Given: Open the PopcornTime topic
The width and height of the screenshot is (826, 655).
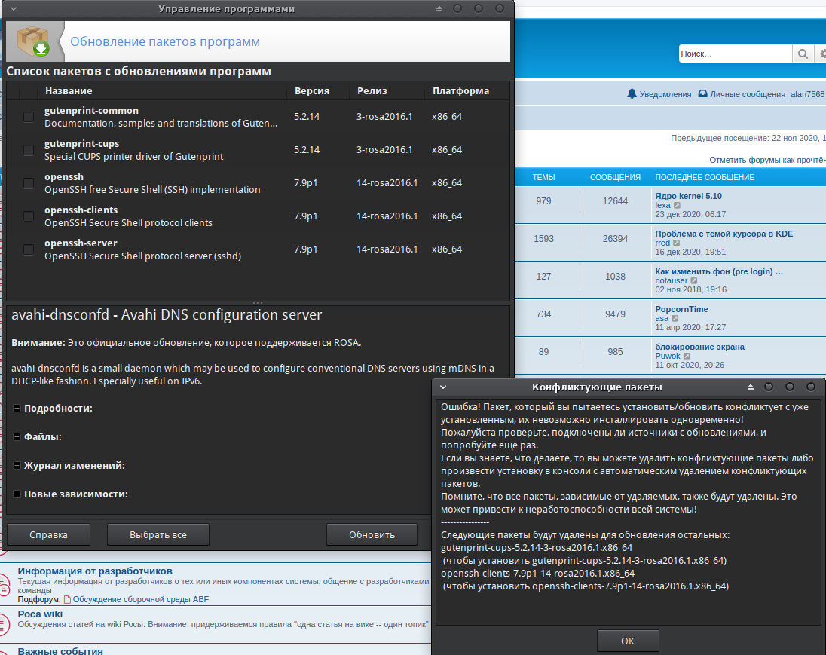Looking at the screenshot, I should [x=681, y=309].
